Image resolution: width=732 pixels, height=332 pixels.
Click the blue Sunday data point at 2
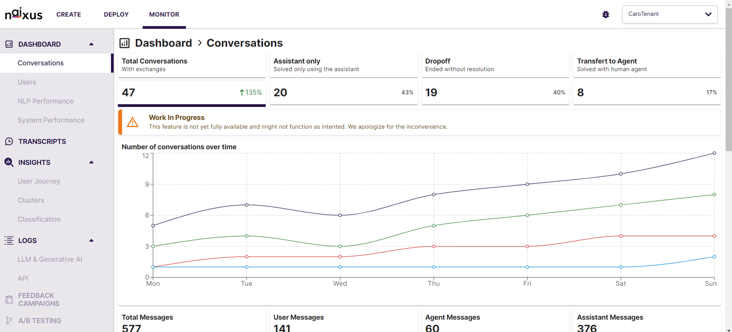coord(714,257)
